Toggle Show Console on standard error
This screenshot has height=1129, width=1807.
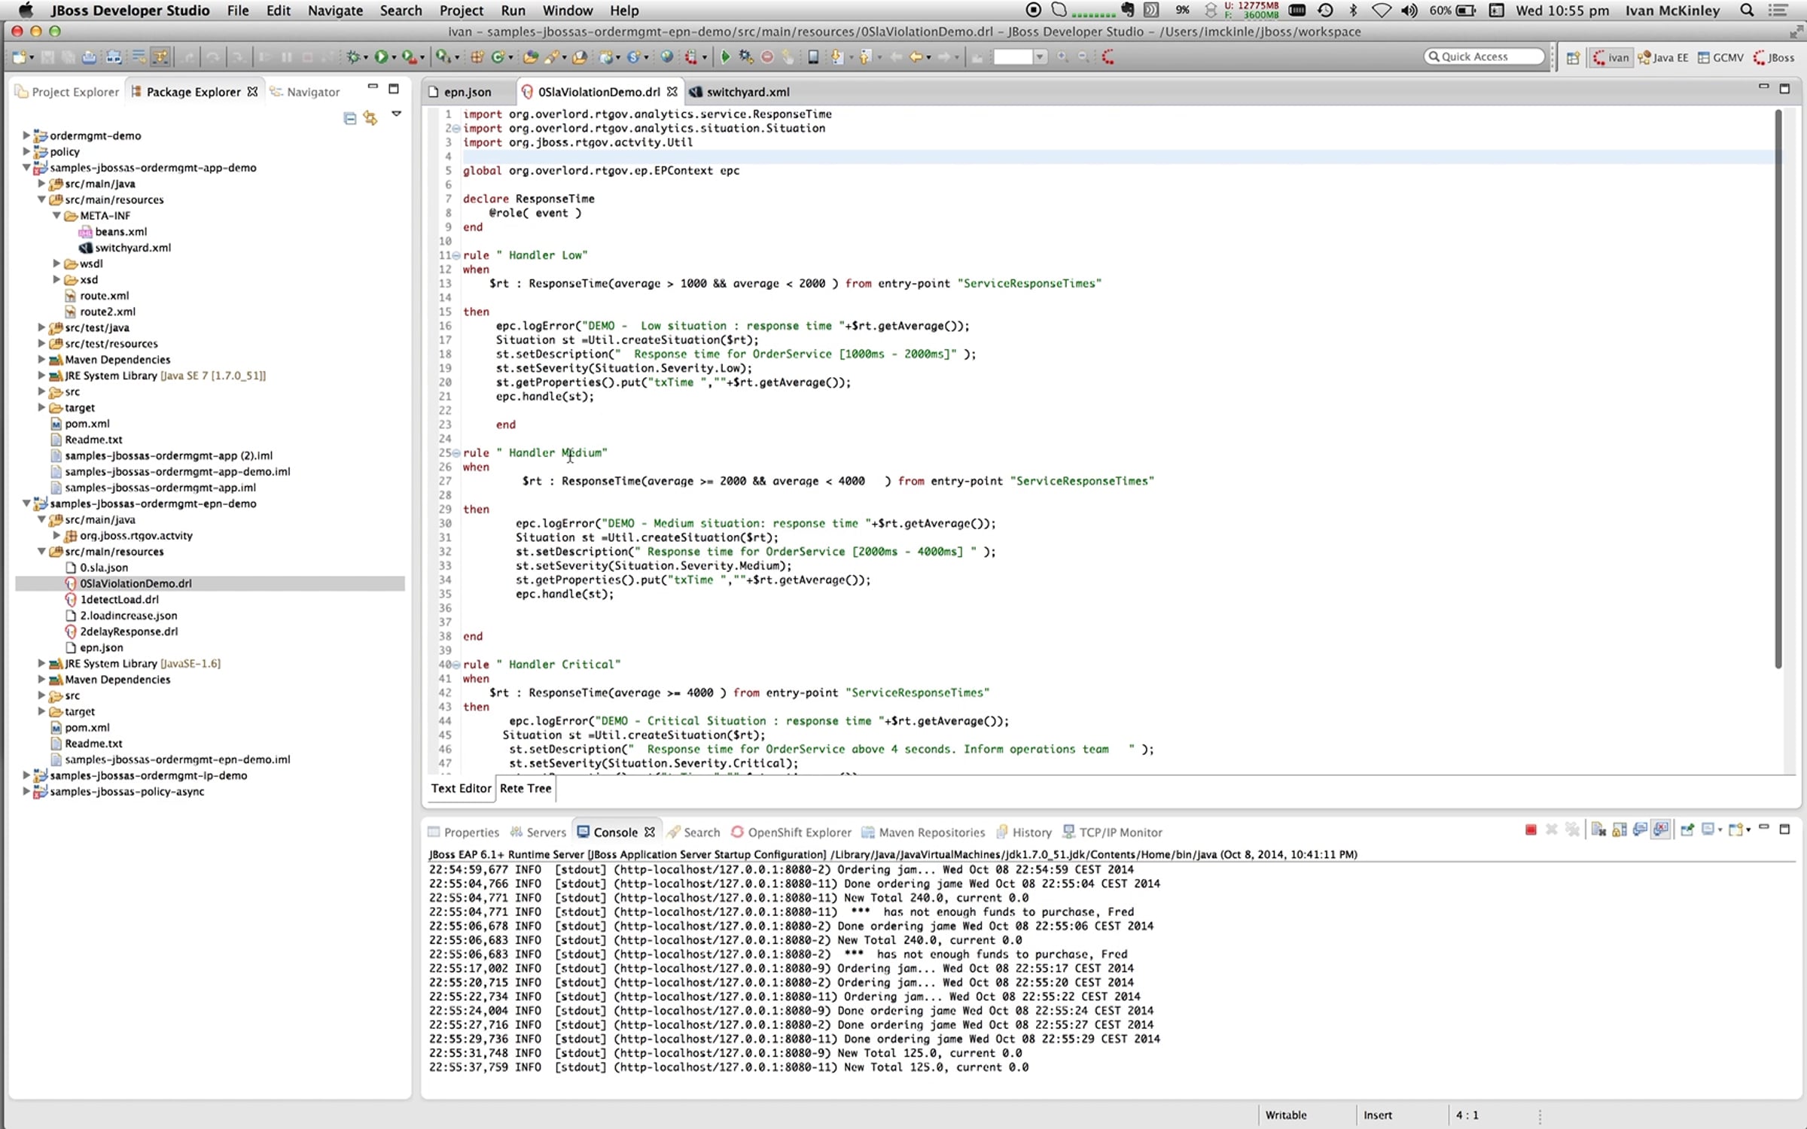click(1661, 829)
